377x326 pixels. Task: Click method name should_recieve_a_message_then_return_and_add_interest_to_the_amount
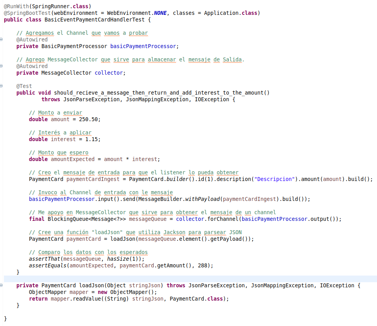[159, 93]
